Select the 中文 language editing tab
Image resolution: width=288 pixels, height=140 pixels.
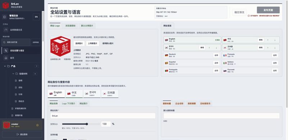74,94
